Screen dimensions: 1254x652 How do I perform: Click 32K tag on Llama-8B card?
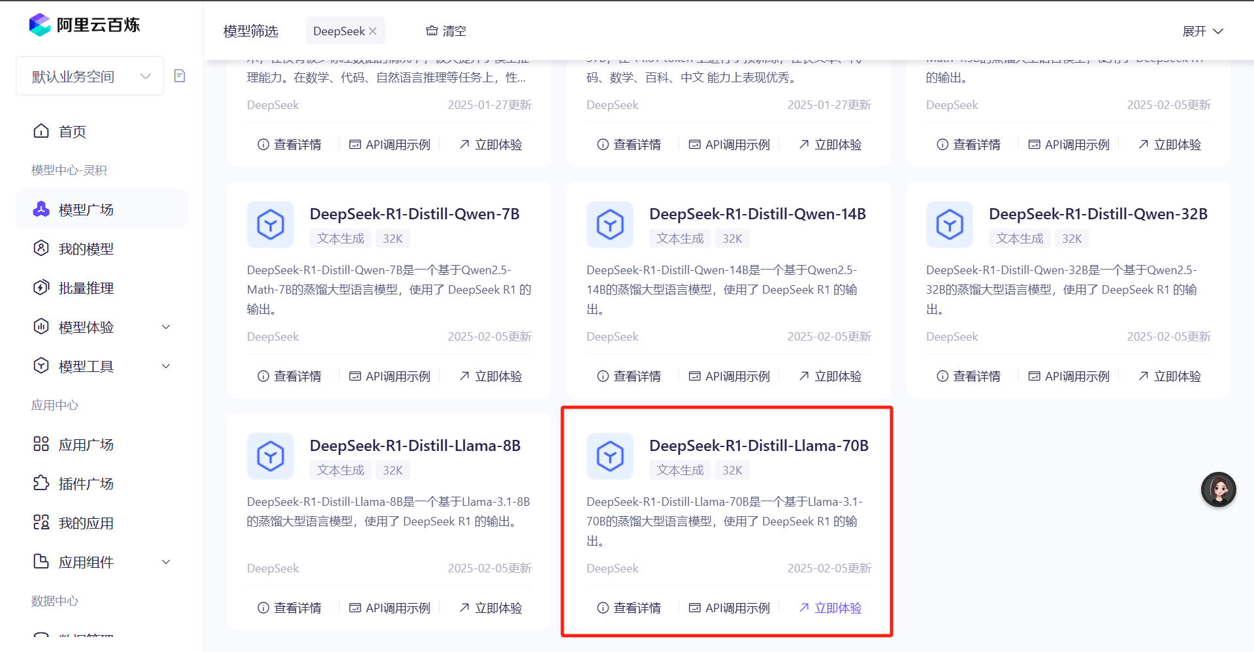(x=393, y=471)
